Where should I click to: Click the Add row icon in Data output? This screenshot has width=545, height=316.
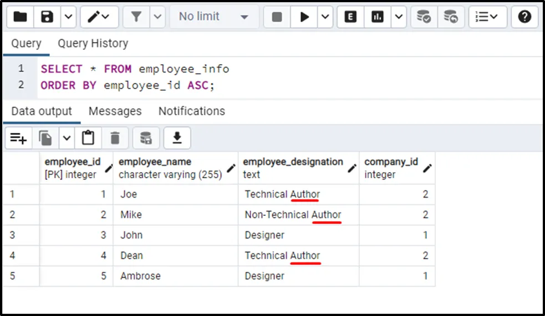tap(19, 138)
